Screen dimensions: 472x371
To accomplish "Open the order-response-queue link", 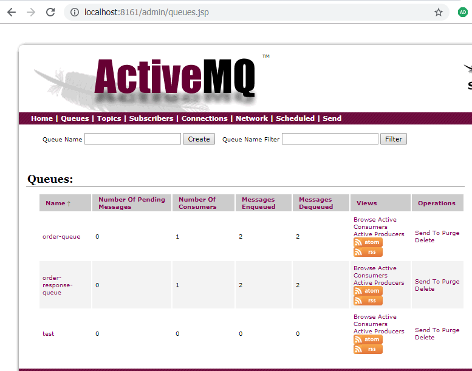I will [x=58, y=285].
